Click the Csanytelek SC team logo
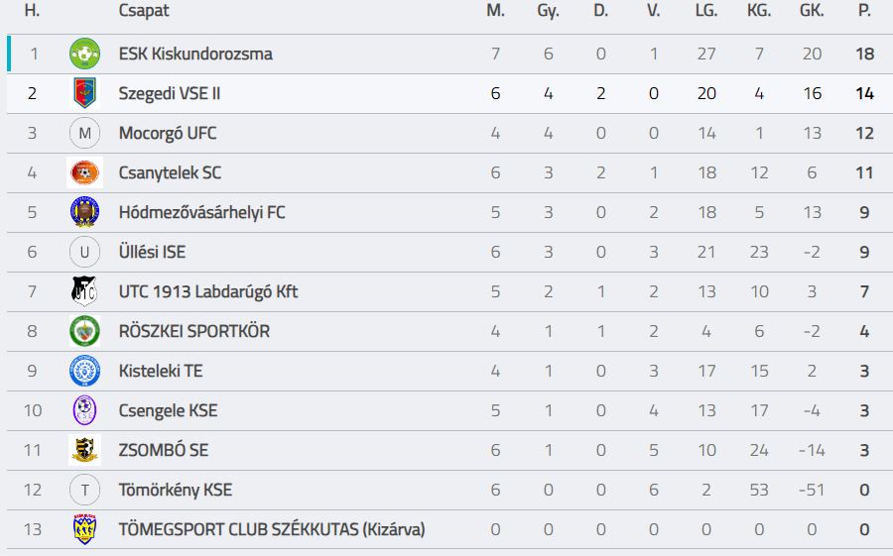The height and width of the screenshot is (556, 893). 84,172
